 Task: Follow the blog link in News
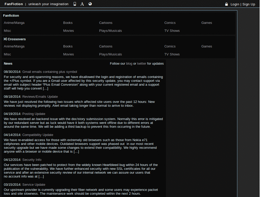(129, 64)
